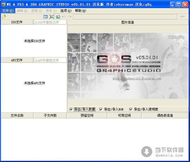
Task: Click the redo arrow icon
Action: coord(70,17)
